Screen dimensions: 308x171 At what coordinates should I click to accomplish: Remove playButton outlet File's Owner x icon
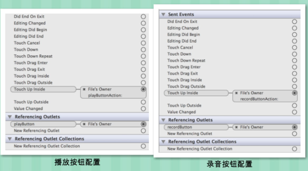point(84,124)
